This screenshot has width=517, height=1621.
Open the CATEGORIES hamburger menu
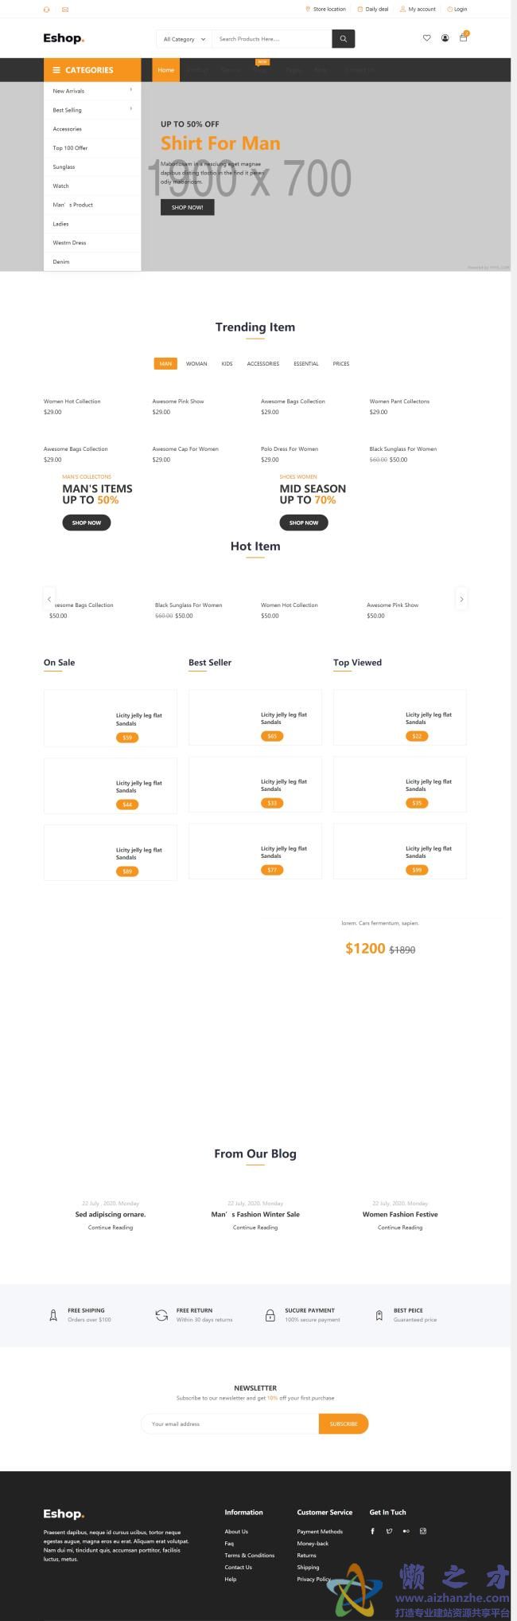point(56,70)
